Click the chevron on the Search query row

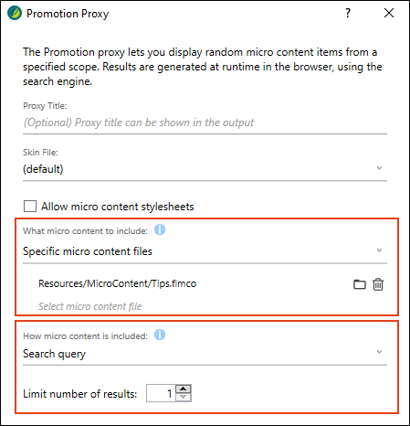pyautogui.click(x=379, y=352)
